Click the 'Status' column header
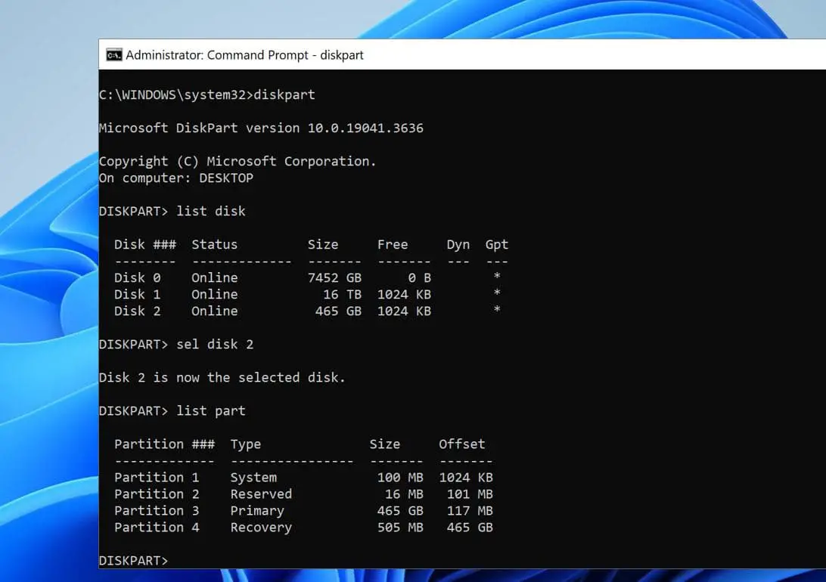 click(x=214, y=244)
